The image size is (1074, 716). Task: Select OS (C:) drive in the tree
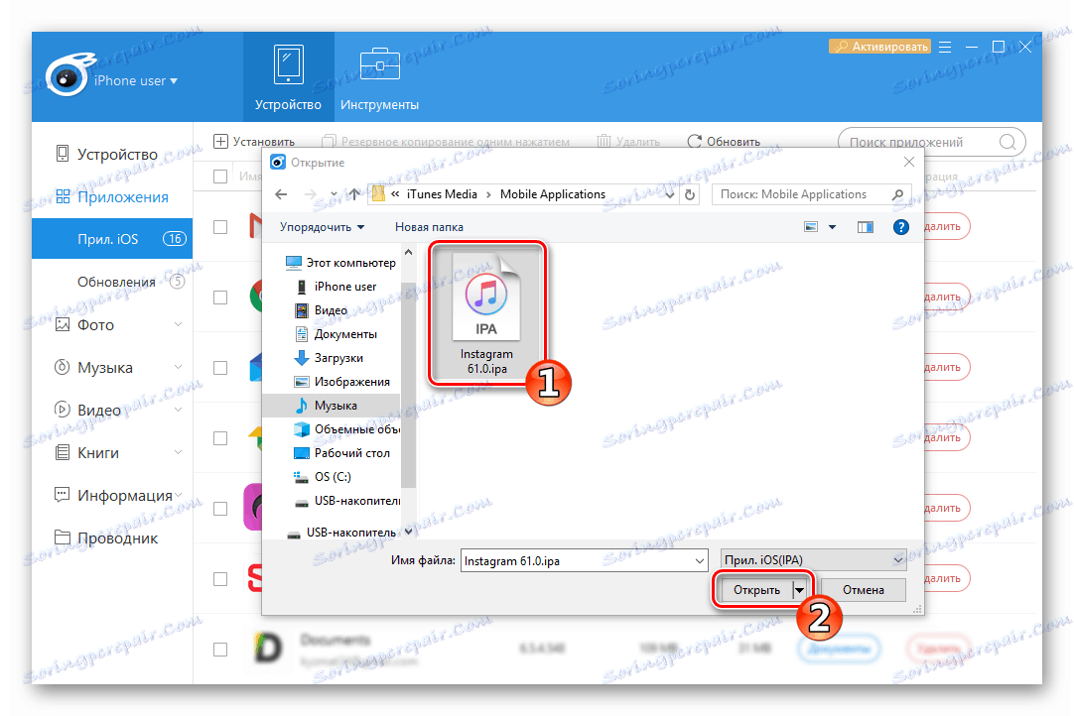324,477
